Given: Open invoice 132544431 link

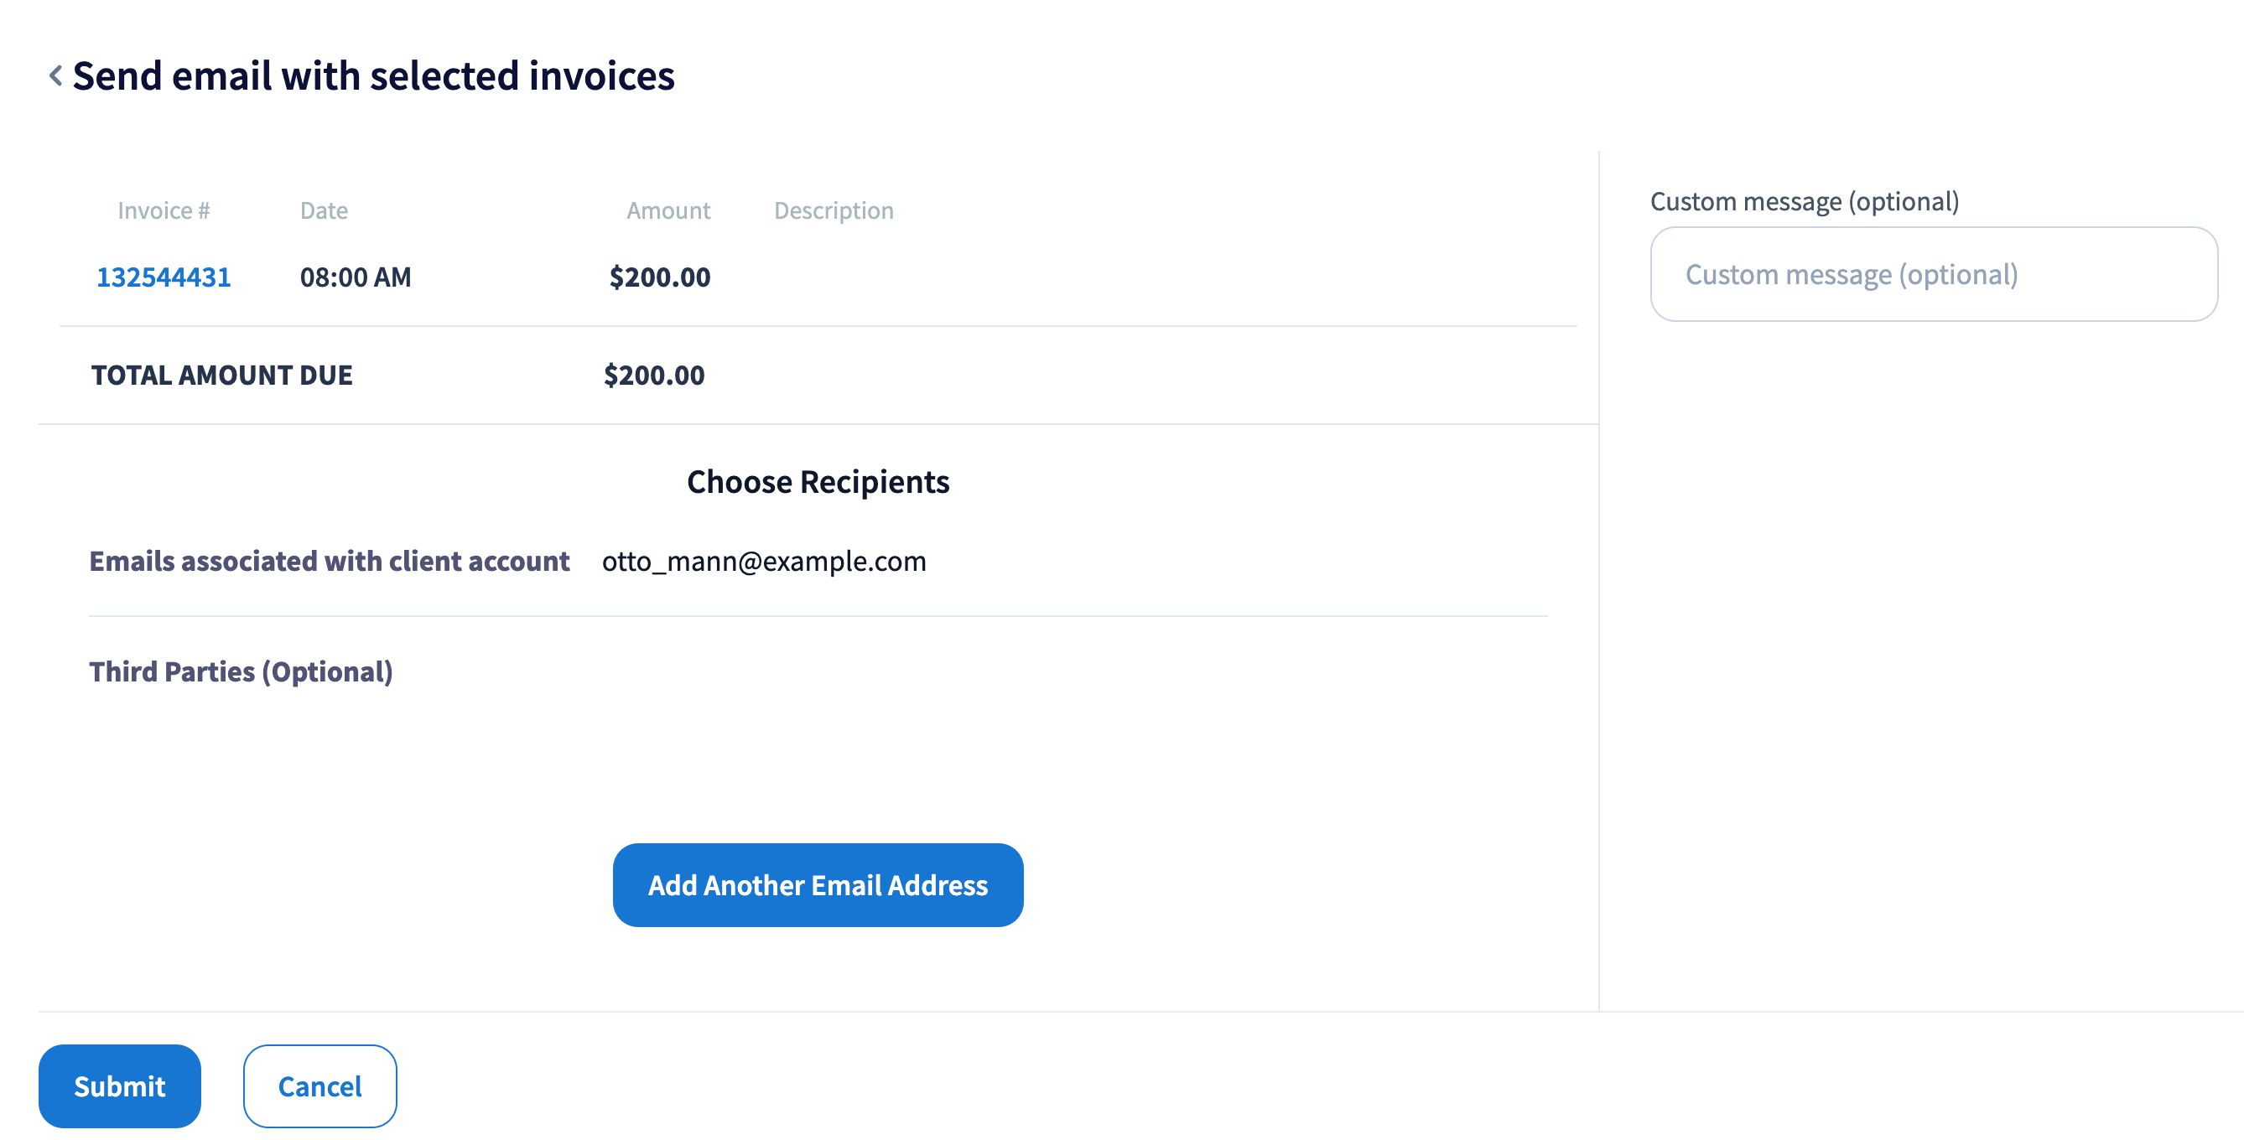Looking at the screenshot, I should point(163,277).
